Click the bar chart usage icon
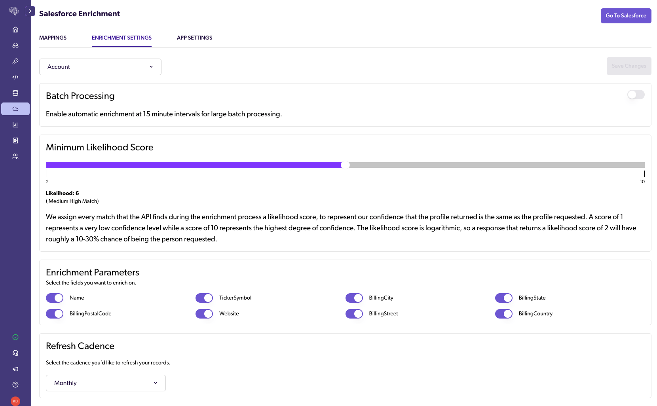Screen dimensions: 657x406 pyautogui.click(x=15, y=125)
